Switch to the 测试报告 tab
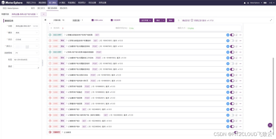The width and height of the screenshot is (276, 139). click(64, 8)
